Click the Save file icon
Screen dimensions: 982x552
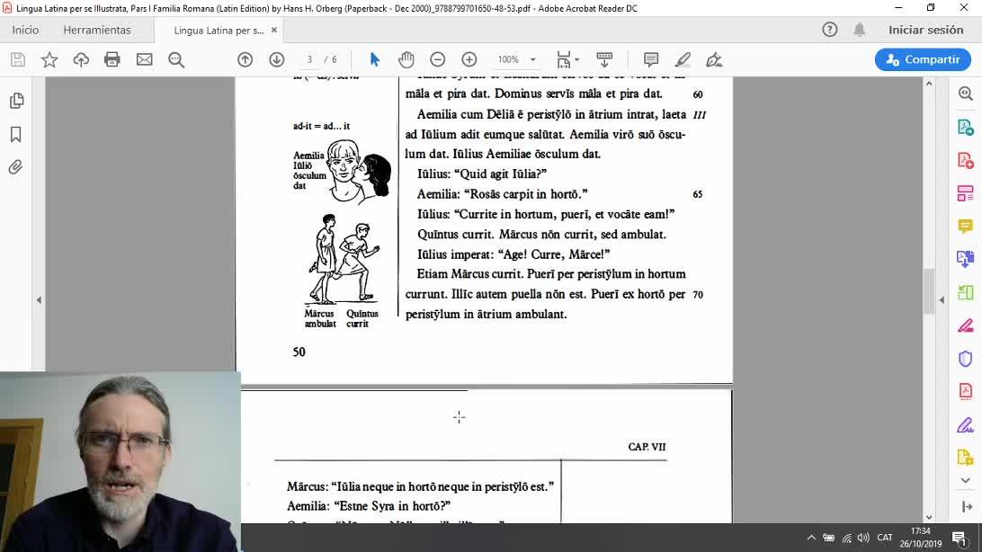(x=18, y=59)
